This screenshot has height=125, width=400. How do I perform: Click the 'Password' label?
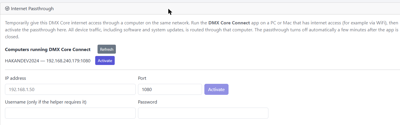[148, 102]
